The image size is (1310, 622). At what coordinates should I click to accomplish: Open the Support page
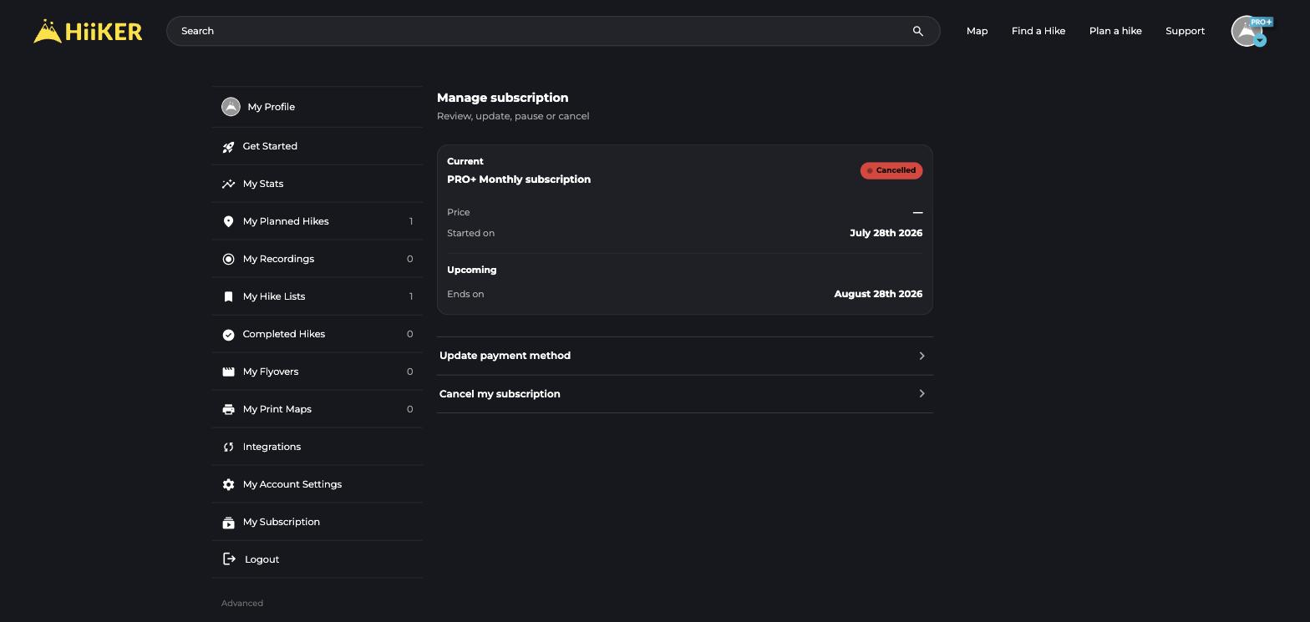[1185, 31]
